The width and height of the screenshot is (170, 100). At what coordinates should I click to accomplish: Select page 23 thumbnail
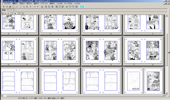(8, 50)
